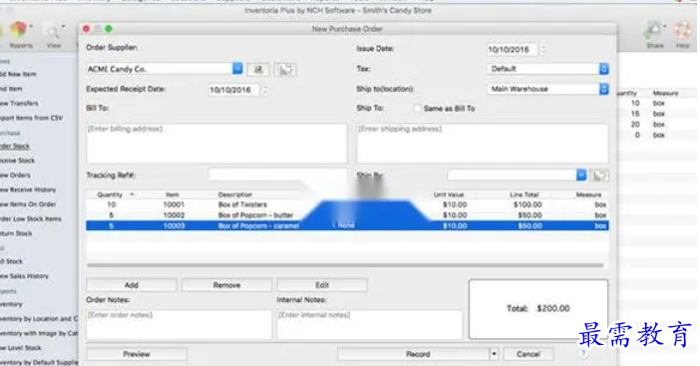Open the Ship By dropdown
This screenshot has width=700, height=366.
point(581,175)
